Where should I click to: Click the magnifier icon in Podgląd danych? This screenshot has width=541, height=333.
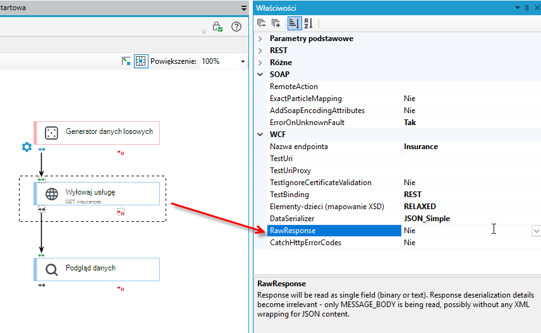click(x=52, y=270)
